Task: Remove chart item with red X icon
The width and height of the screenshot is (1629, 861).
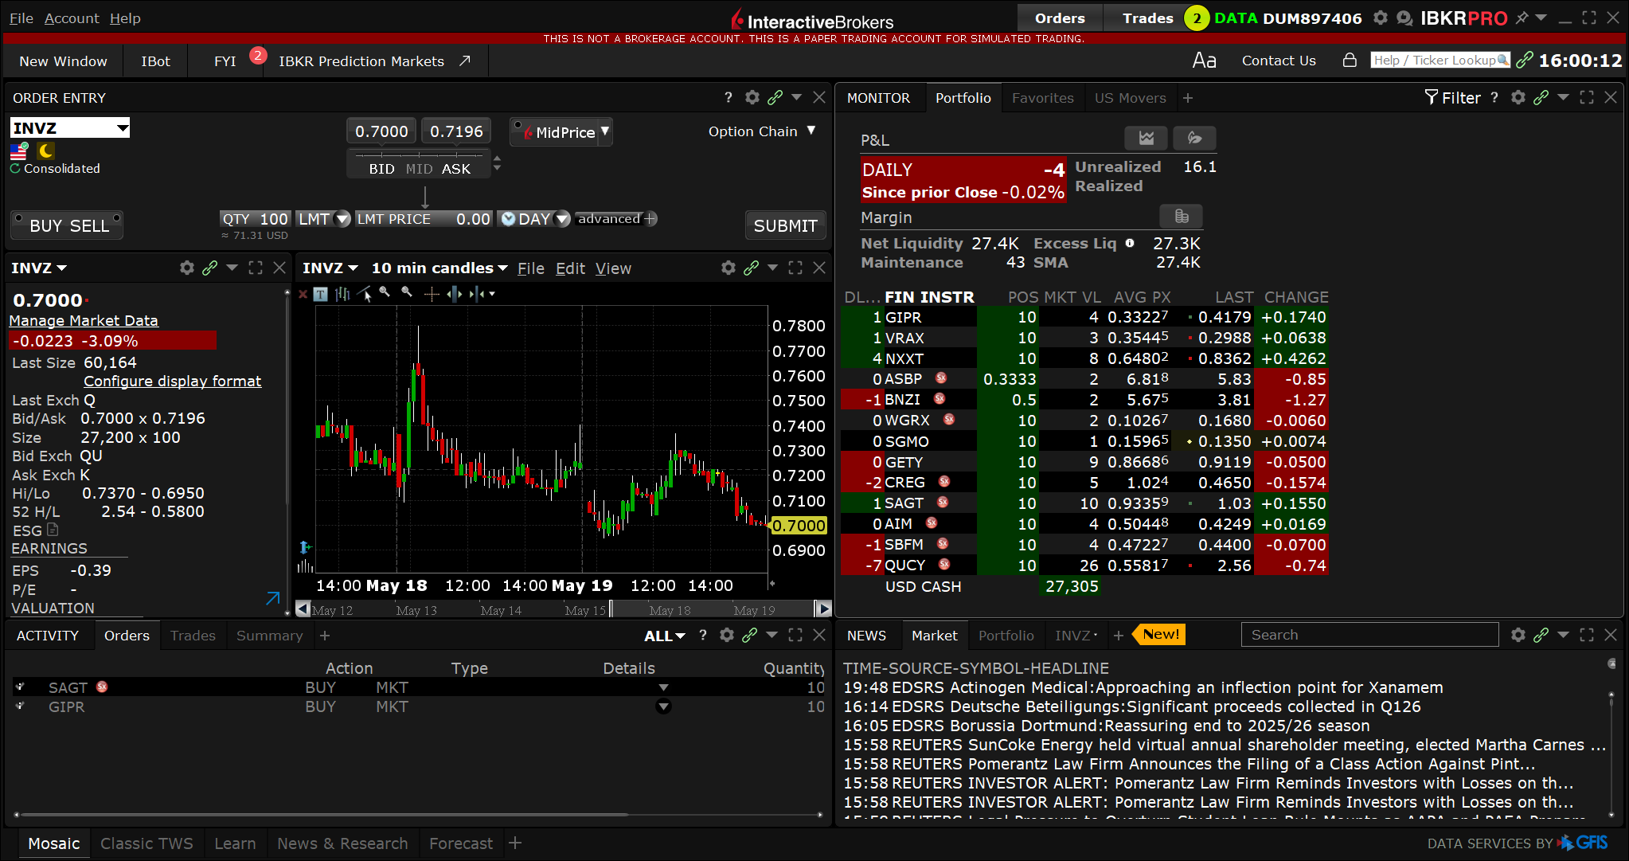Action: tap(303, 294)
